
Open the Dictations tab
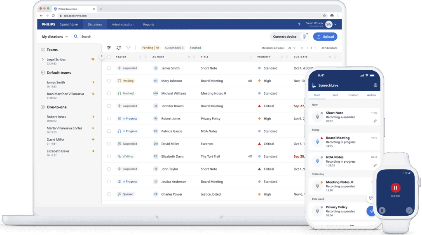pos(95,24)
